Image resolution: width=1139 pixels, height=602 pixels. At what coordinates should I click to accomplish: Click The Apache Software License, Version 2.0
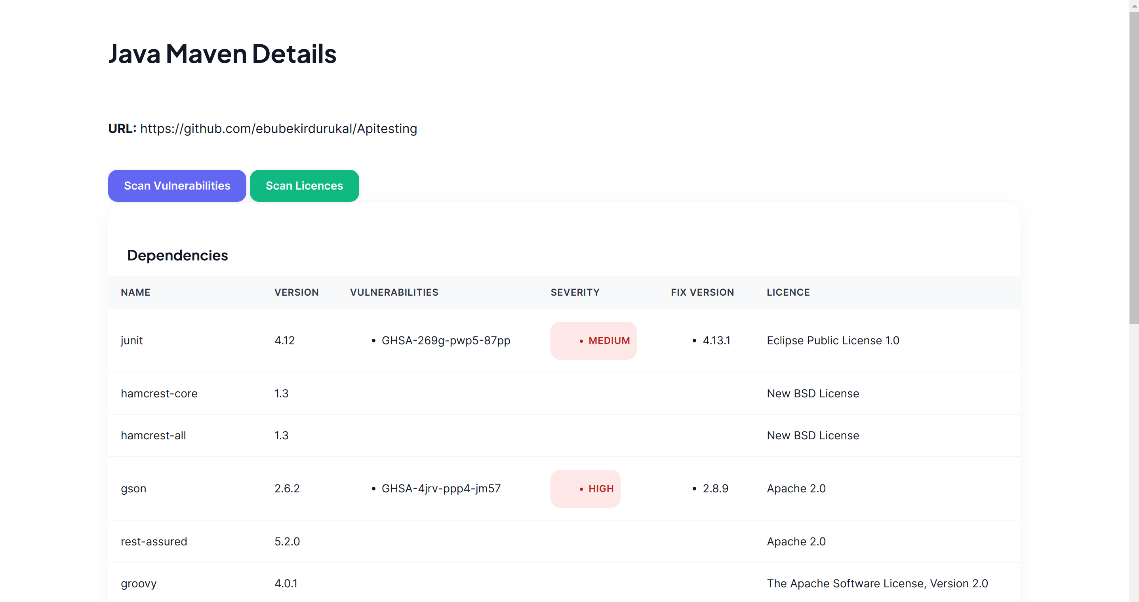pos(877,583)
